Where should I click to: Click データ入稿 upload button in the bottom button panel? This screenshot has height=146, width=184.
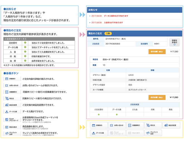(99, 133)
